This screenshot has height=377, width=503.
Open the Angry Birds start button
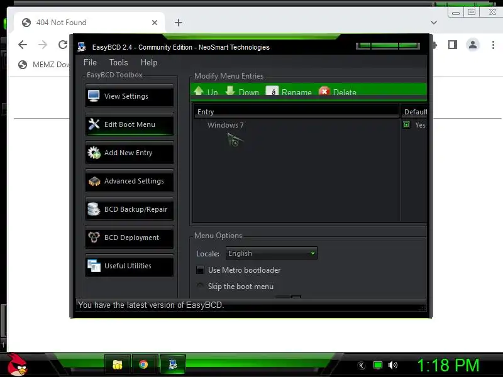coord(18,365)
